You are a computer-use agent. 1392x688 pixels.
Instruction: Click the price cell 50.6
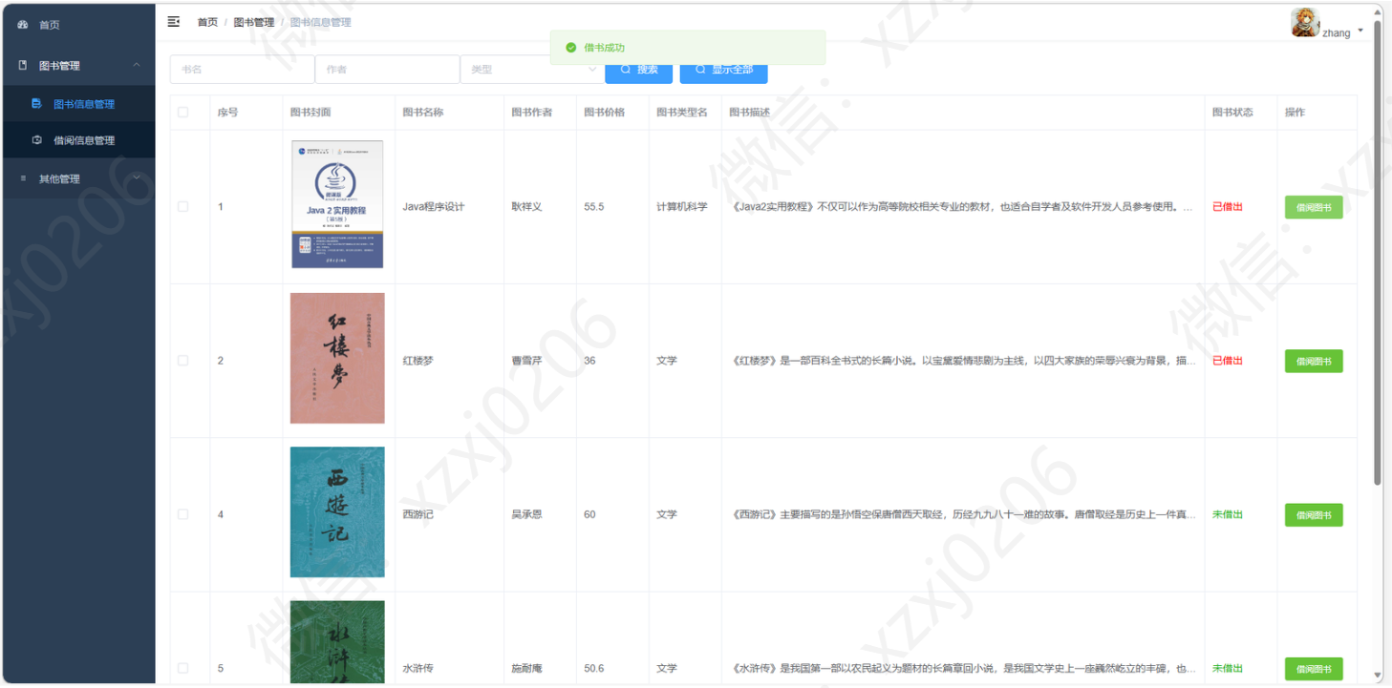(x=594, y=668)
